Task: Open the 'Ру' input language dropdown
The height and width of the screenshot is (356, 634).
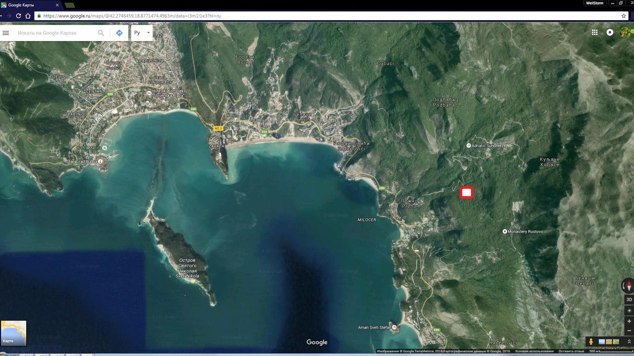Action: (141, 33)
